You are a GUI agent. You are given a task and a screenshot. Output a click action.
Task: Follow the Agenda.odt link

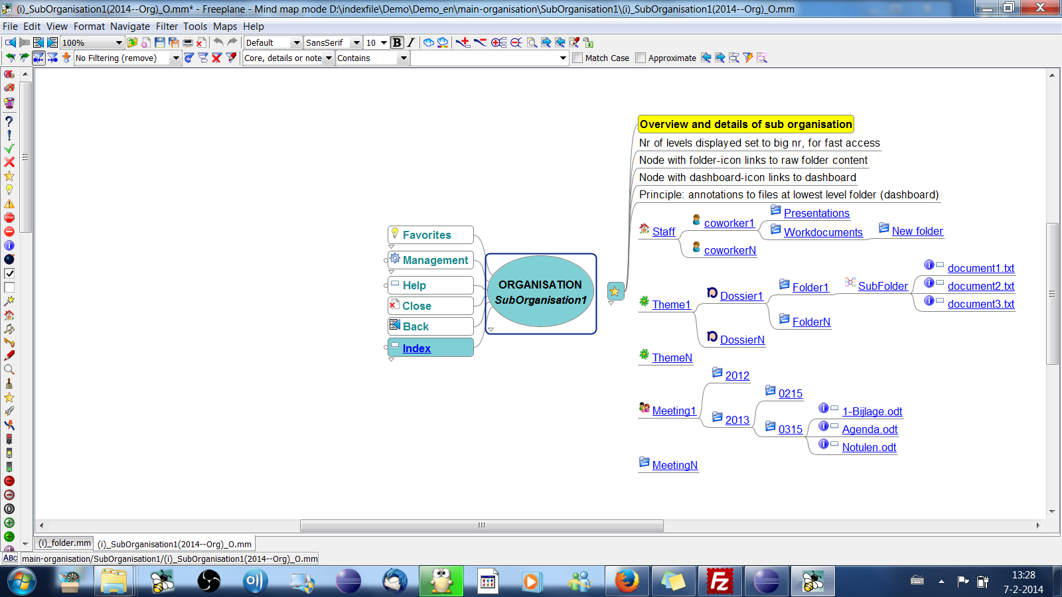pyautogui.click(x=870, y=429)
